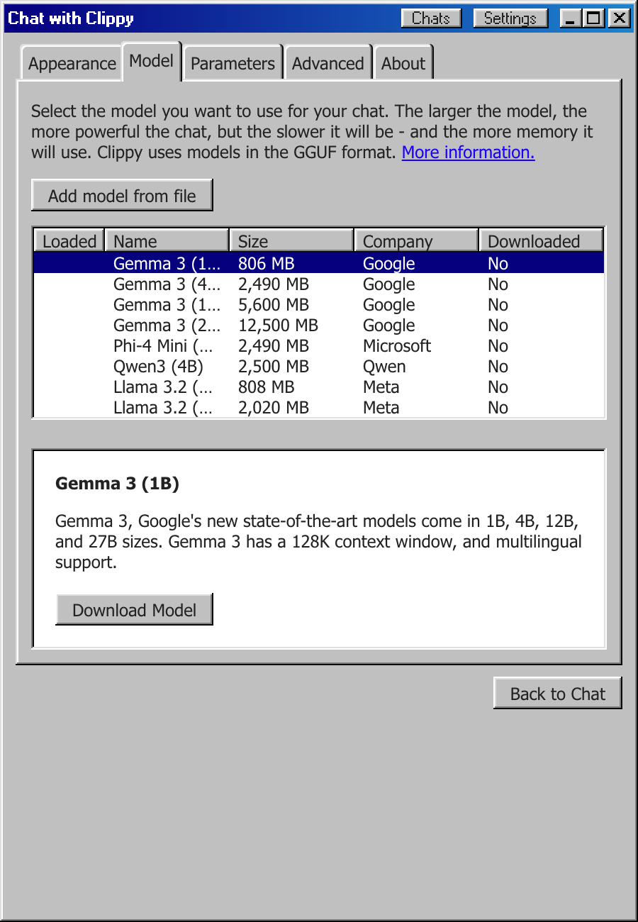The height and width of the screenshot is (922, 638).
Task: Select the Llama 3.2 row sized 2,020 MB
Action: click(x=319, y=408)
